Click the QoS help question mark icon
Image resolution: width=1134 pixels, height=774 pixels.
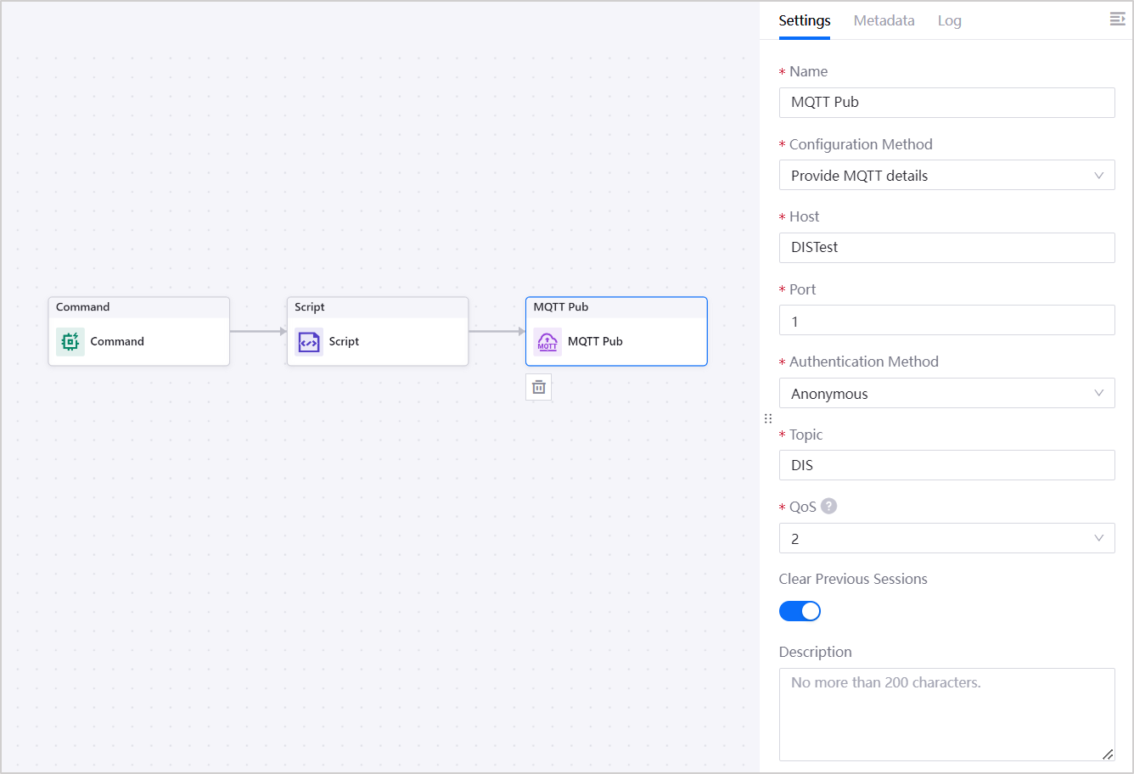[828, 506]
